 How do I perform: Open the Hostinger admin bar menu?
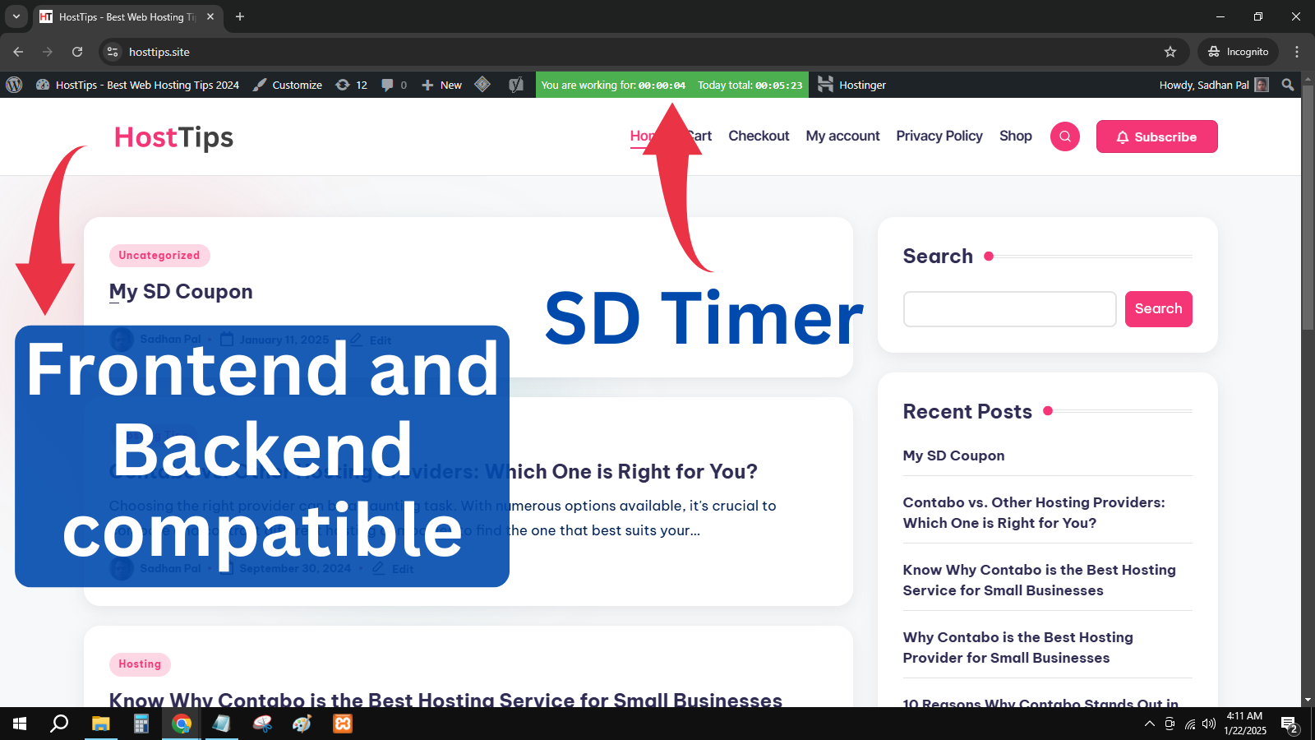pos(851,85)
